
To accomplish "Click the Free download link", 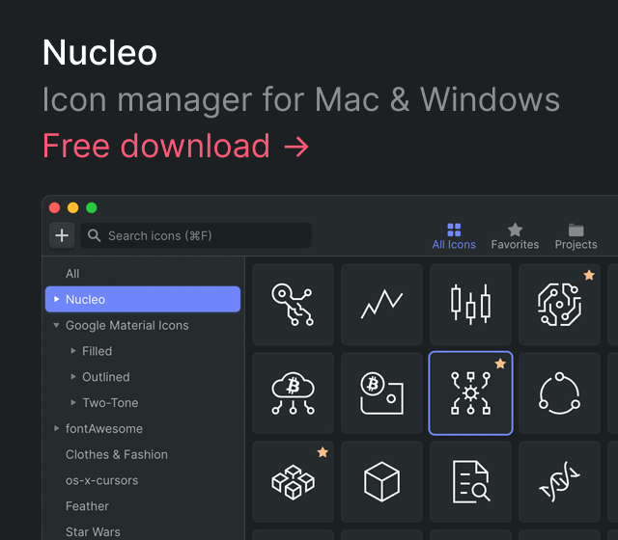I will point(176,146).
